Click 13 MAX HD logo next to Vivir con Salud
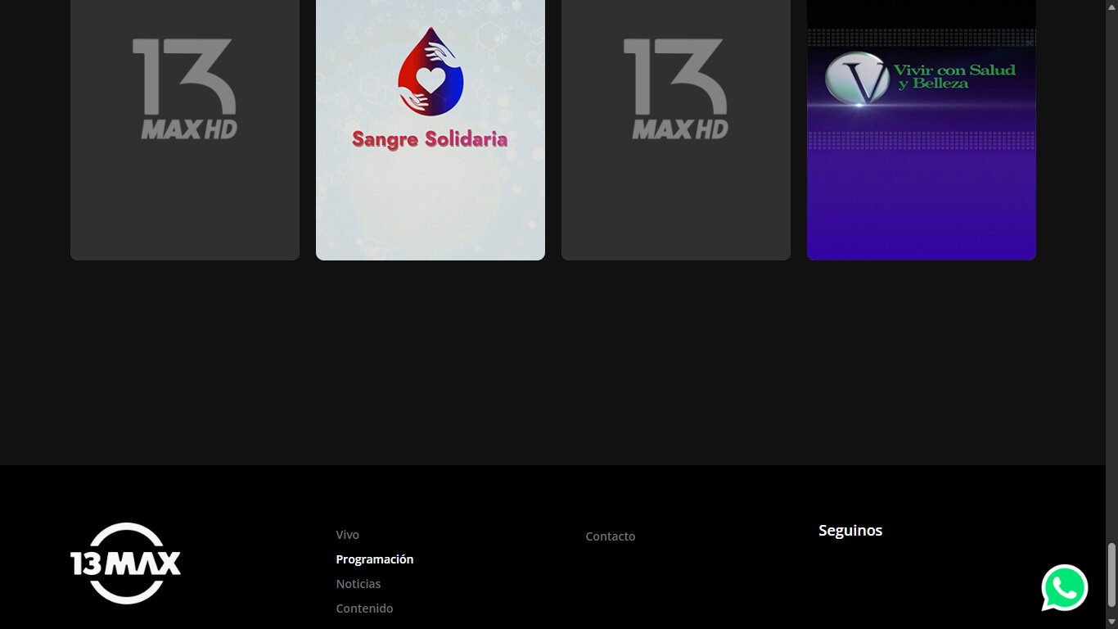1118x629 pixels. 676,88
